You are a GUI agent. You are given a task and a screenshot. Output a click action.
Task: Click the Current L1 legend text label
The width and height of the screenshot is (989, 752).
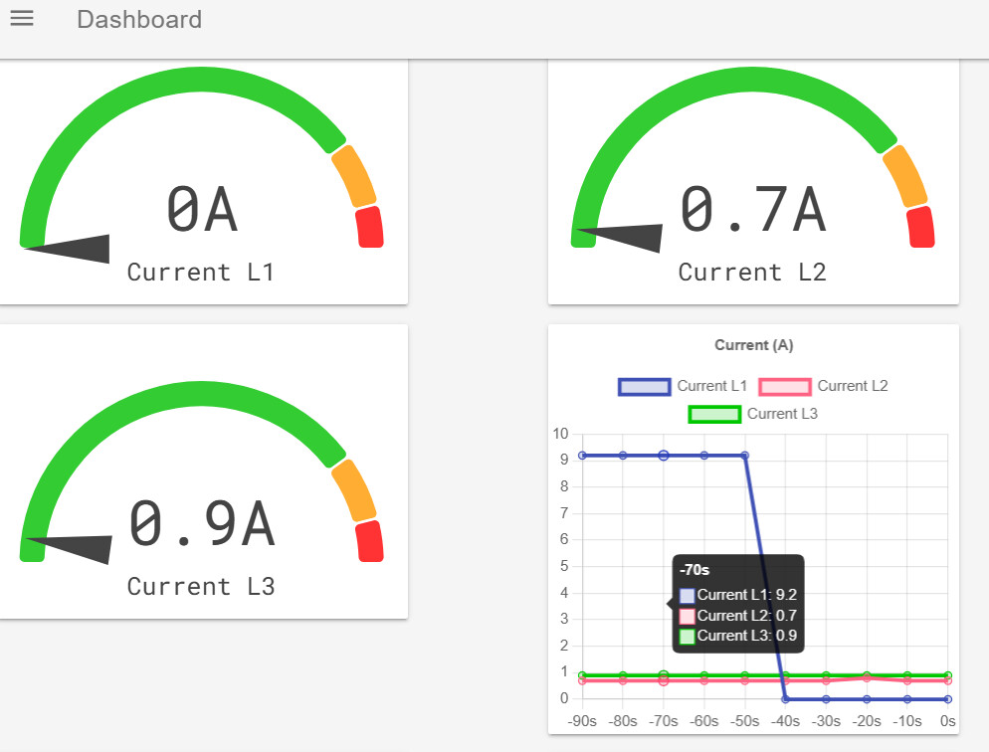[x=711, y=386]
